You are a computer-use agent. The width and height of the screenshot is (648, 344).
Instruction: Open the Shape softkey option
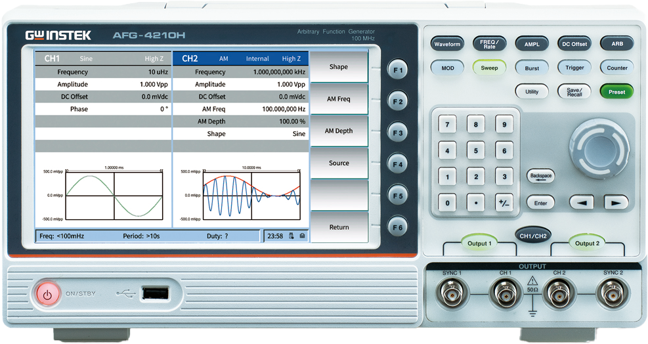[339, 67]
